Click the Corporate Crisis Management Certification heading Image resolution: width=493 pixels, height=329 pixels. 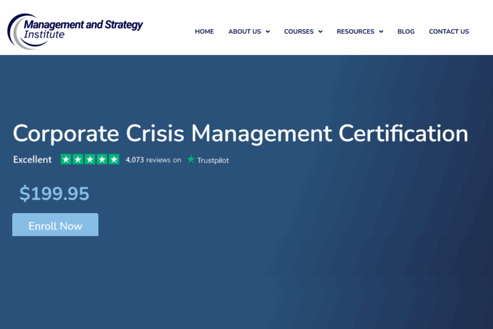(x=241, y=134)
